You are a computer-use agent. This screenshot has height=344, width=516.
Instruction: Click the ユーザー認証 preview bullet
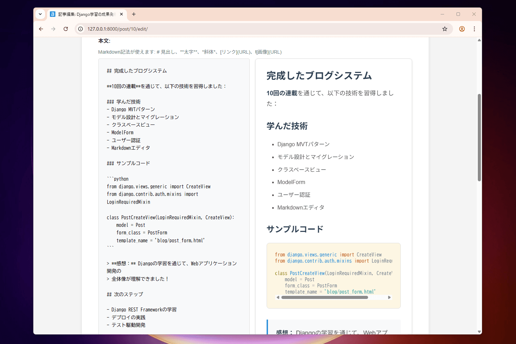point(294,195)
